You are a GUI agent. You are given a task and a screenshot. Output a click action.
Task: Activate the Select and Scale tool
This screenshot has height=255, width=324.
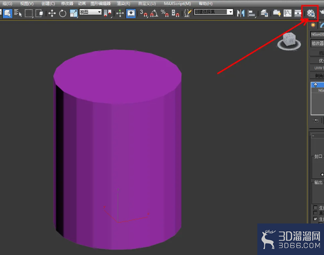tap(74, 14)
